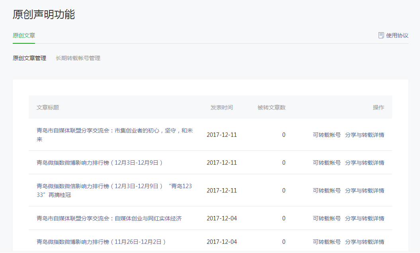Switch to 长期转载帐号管理 sub-tab
420x253 pixels.
tap(78, 58)
